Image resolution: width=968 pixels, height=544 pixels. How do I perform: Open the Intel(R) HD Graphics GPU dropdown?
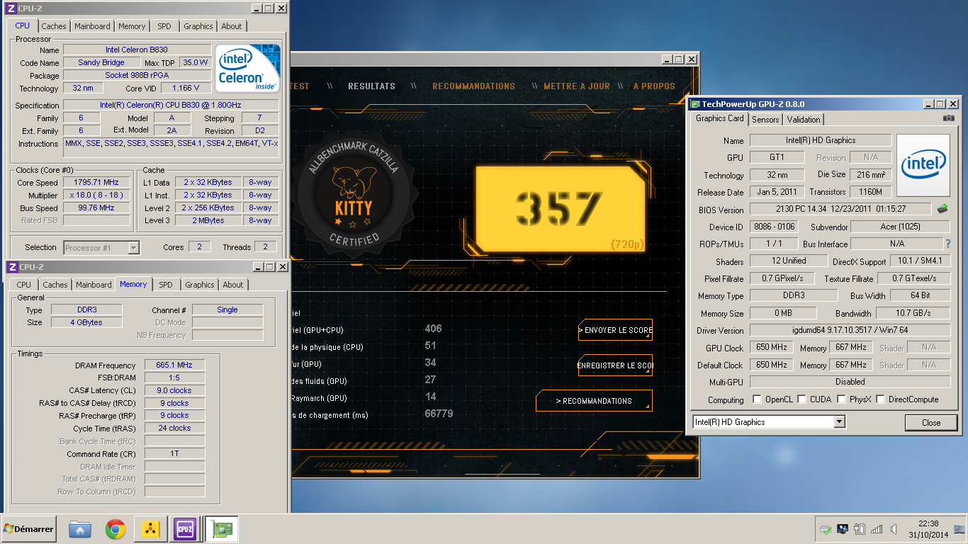pos(769,422)
